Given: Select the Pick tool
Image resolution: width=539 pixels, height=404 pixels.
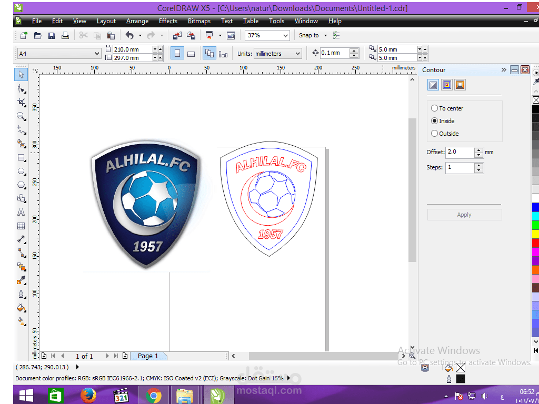Looking at the screenshot, I should pos(21,75).
